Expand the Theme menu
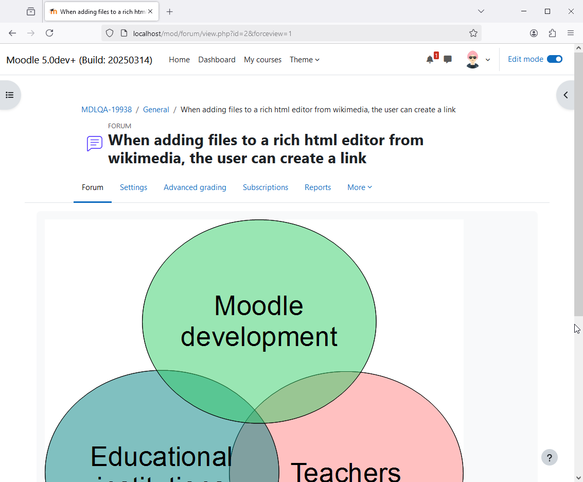583x482 pixels. point(305,60)
